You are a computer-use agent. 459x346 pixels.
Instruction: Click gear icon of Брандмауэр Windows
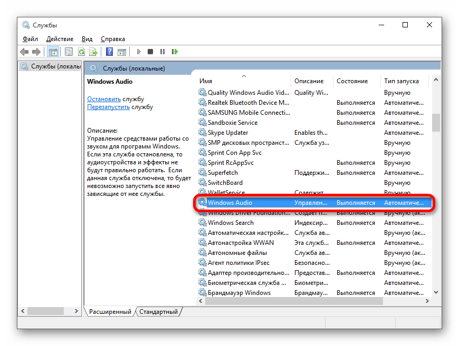click(202, 292)
